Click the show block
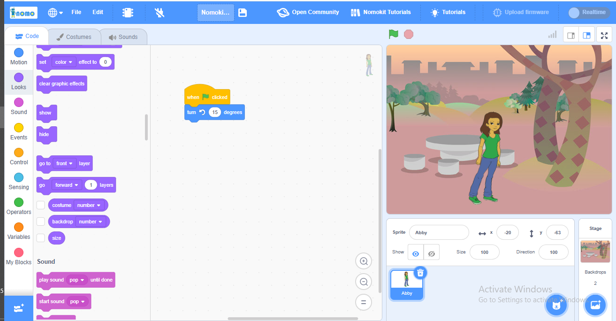The image size is (616, 321). click(x=46, y=113)
